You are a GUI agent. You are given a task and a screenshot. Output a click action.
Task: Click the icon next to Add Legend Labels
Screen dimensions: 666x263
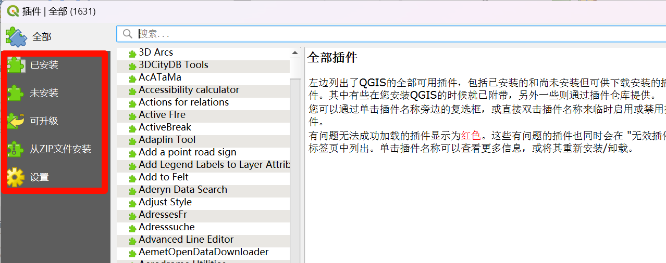coord(132,166)
